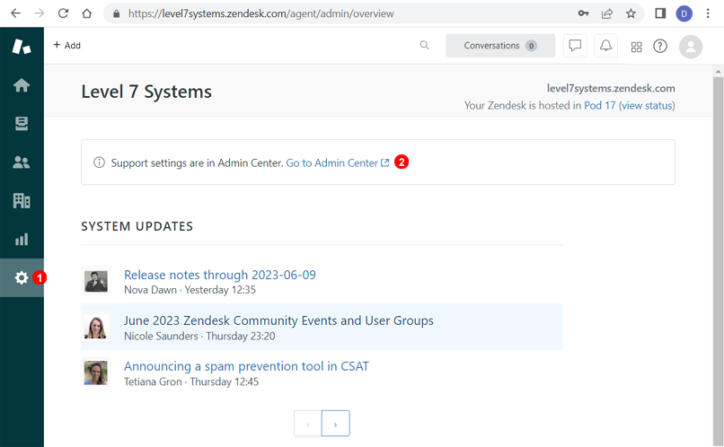The height and width of the screenshot is (447, 724).
Task: Open the Admin gear icon
Action: (x=22, y=277)
